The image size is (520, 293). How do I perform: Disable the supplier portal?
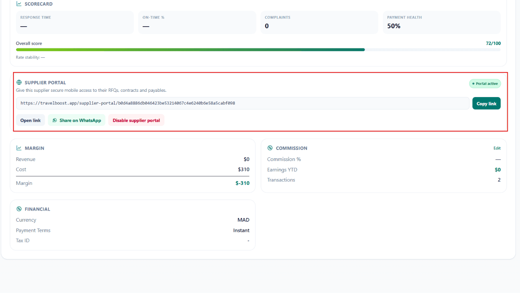(136, 120)
